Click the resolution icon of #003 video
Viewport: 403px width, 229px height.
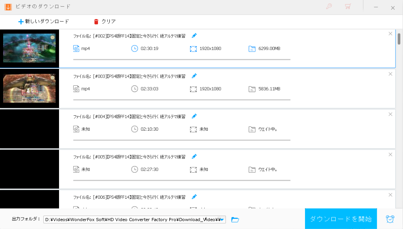click(193, 89)
